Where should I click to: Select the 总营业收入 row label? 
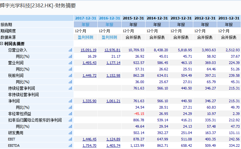click(18, 50)
